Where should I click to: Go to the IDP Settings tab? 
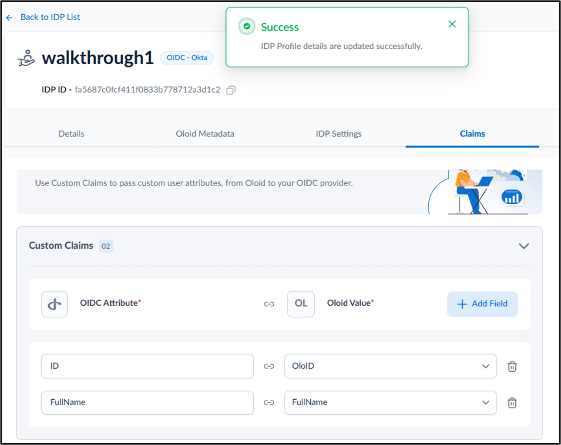(x=339, y=134)
